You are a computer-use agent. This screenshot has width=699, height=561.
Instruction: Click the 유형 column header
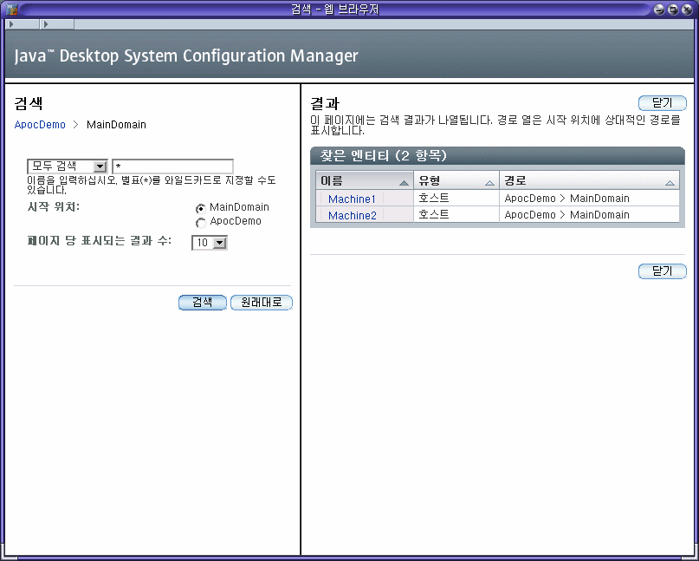click(x=456, y=180)
